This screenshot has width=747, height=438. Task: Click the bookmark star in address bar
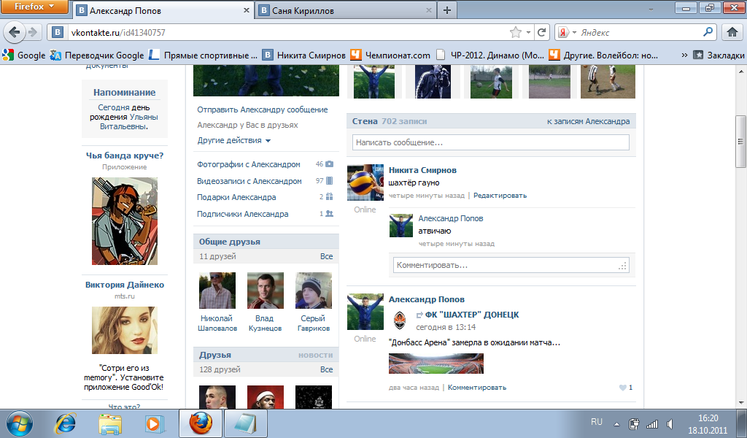tap(516, 32)
